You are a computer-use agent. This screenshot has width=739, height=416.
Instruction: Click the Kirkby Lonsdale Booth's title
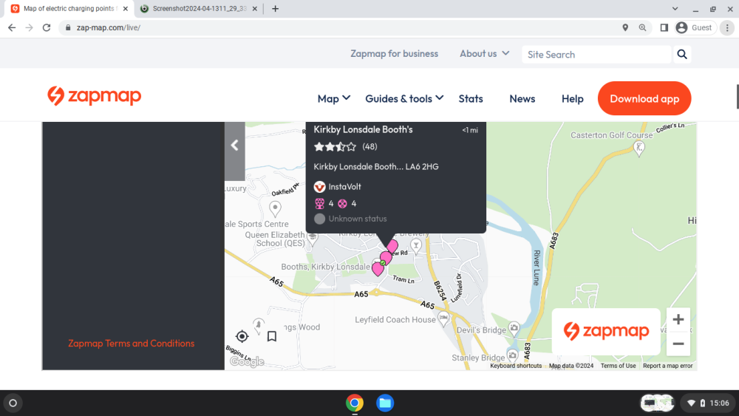[x=363, y=129]
